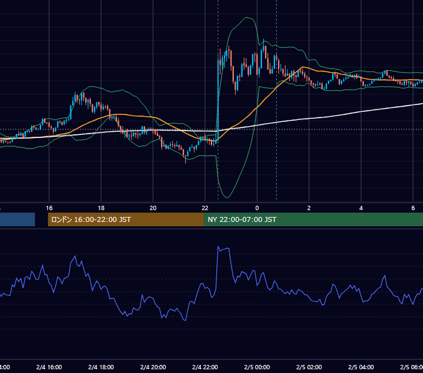Click the upper Bollinger band peak near midnight
The height and width of the screenshot is (373, 423).
pos(246,17)
